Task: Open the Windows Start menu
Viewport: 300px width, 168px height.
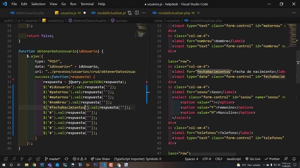Action: pos(4,165)
